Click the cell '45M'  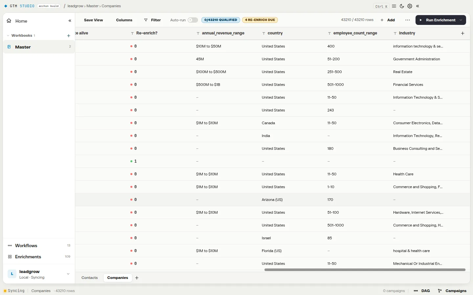pyautogui.click(x=200, y=59)
